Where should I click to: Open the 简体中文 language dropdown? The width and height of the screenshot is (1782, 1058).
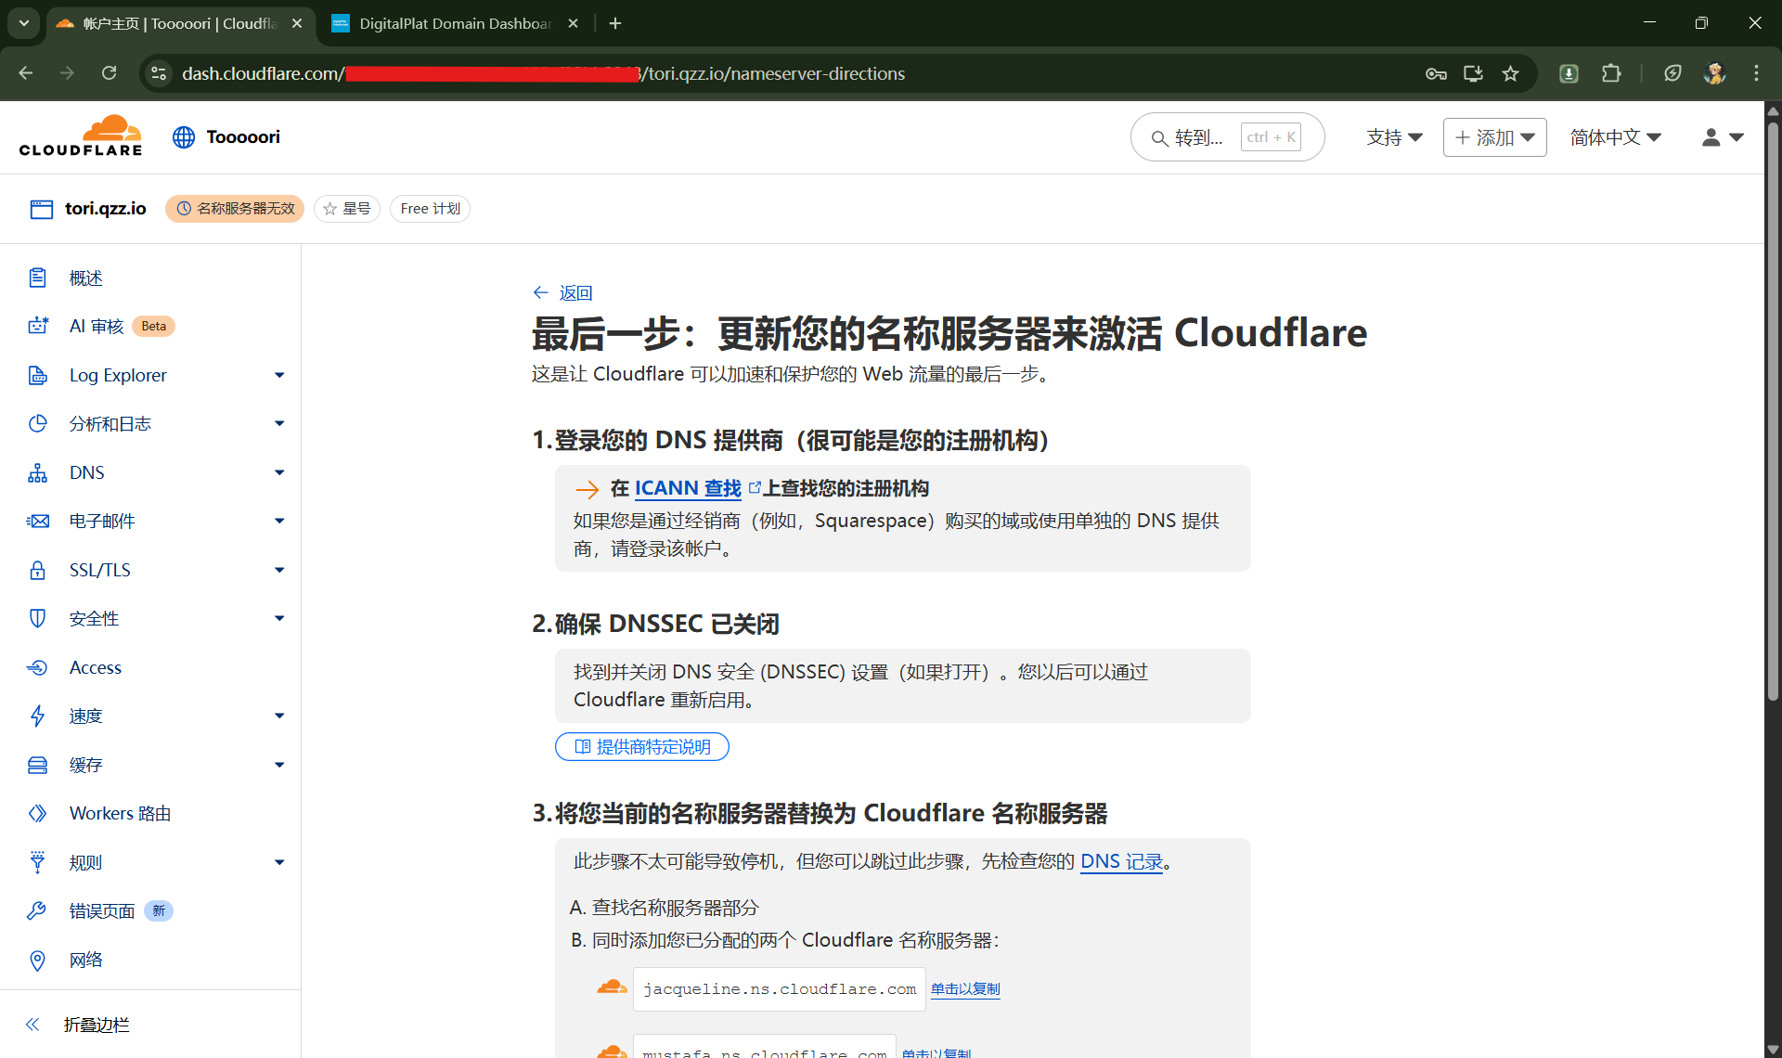[1615, 137]
